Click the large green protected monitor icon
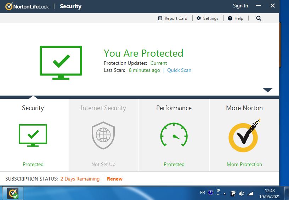The width and height of the screenshot is (289, 200). [61, 63]
